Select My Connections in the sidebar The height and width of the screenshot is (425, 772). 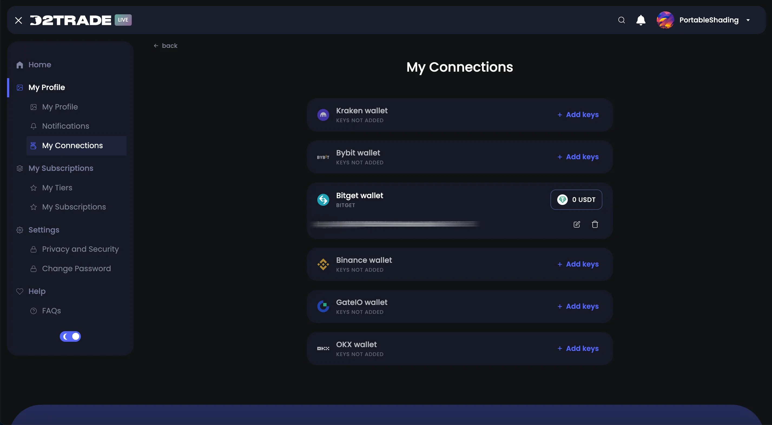point(77,145)
